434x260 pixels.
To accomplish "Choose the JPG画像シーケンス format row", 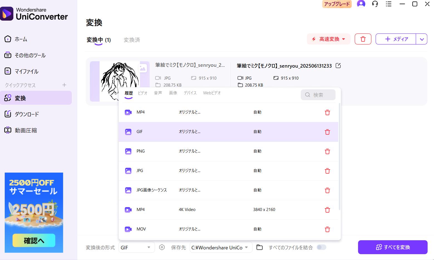I will click(228, 190).
